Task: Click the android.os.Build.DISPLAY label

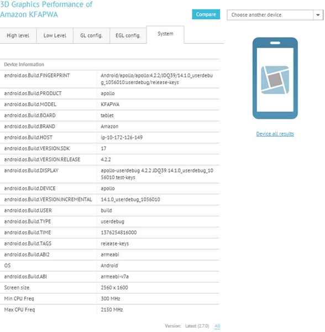Action: pyautogui.click(x=31, y=170)
